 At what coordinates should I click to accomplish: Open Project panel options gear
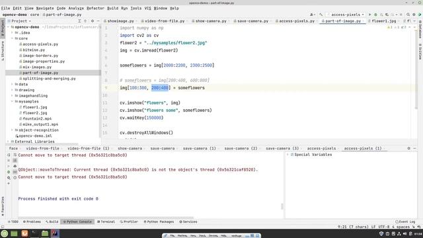point(93,20)
